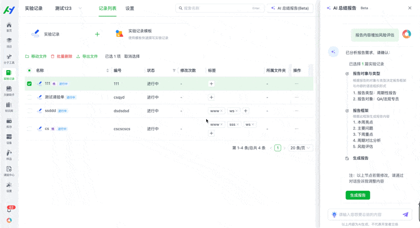Screen dimensions: 420x228
Task: Open the 项目 projects icon in sidebar
Action: pos(9,43)
